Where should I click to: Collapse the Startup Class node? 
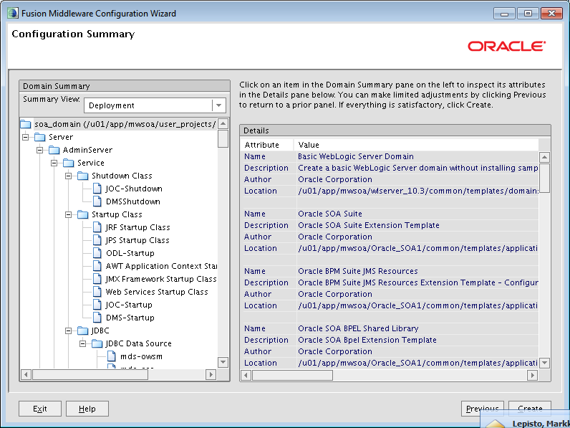pyautogui.click(x=68, y=214)
